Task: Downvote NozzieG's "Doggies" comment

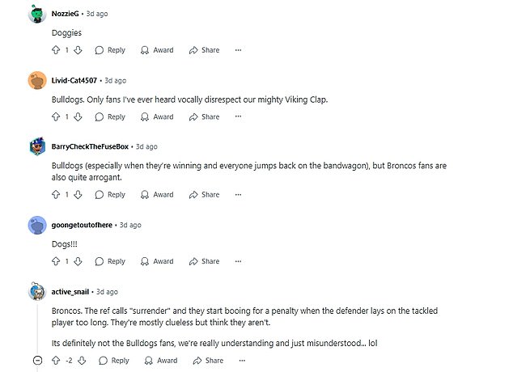Action: point(78,50)
